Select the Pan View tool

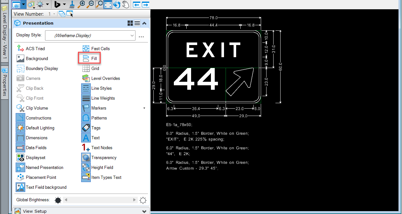click(125, 4)
